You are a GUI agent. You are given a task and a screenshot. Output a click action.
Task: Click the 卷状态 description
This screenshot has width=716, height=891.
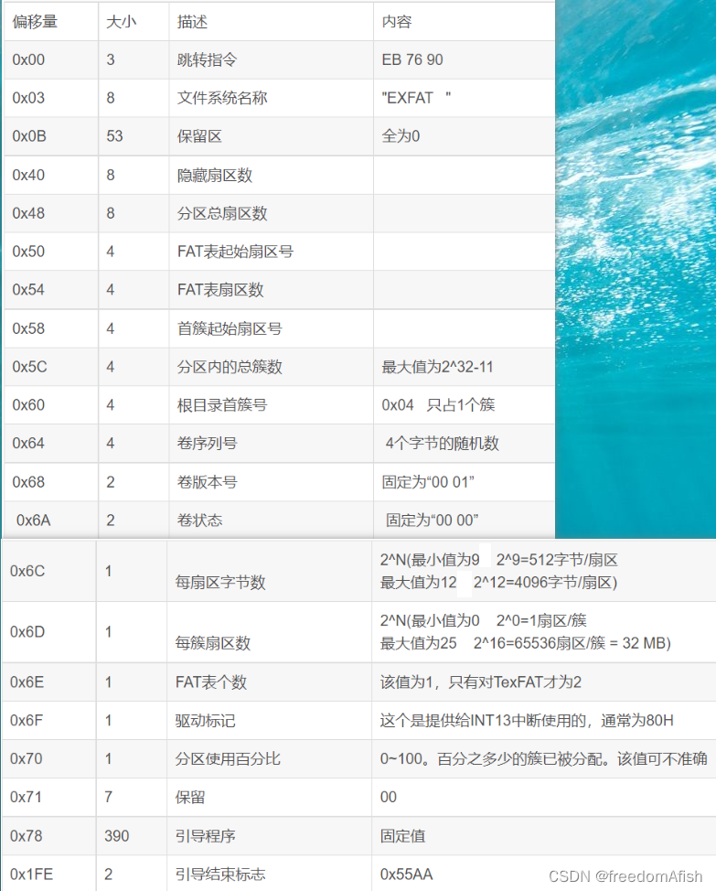tap(199, 520)
